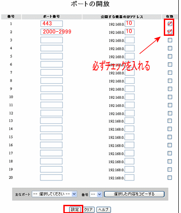Focus the IP address field for row 6
Screen dimensions: 181x213
pyautogui.click(x=130, y=64)
